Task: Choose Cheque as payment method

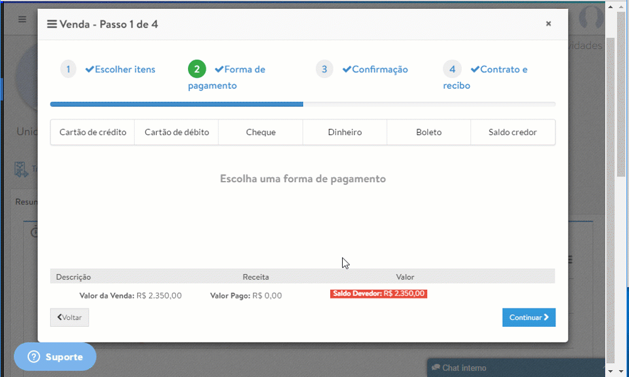Action: click(x=260, y=132)
